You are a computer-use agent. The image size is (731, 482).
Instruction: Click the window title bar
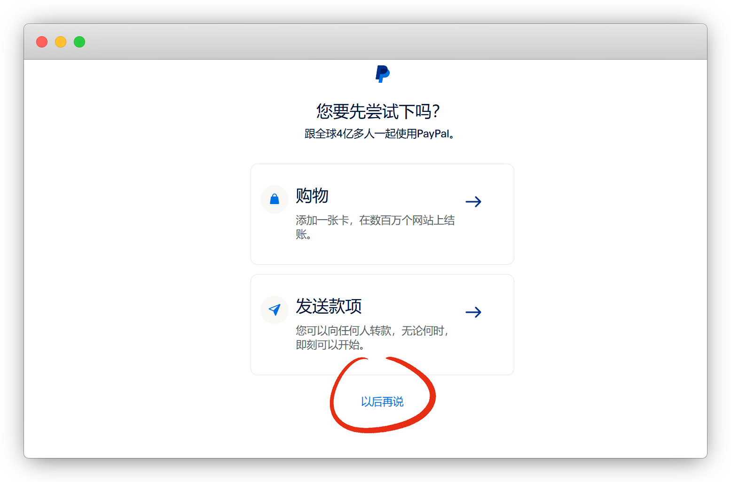tap(376, 42)
